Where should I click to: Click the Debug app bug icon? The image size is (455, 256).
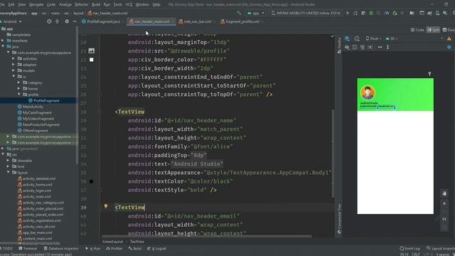pyautogui.click(x=371, y=13)
